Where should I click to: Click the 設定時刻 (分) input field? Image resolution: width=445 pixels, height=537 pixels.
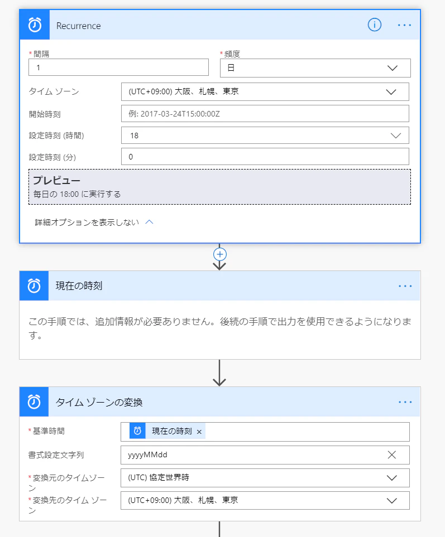(x=265, y=157)
